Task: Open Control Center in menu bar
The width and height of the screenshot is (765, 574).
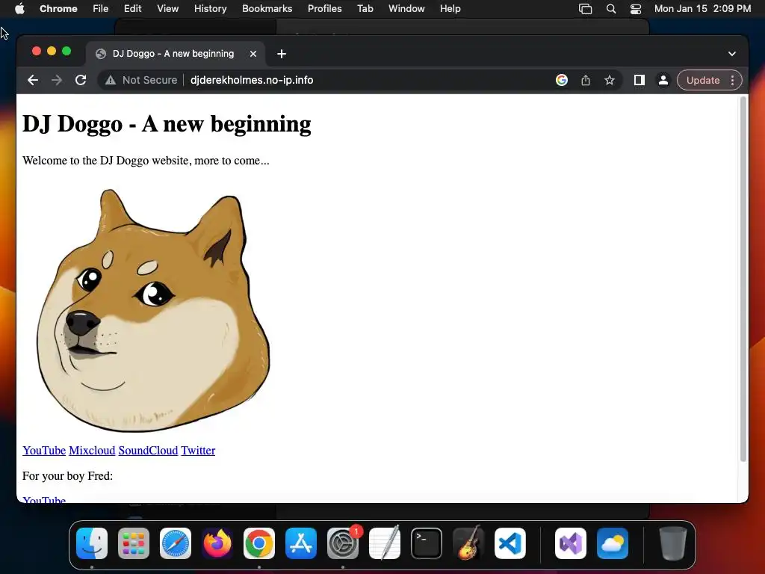Action: (x=636, y=9)
